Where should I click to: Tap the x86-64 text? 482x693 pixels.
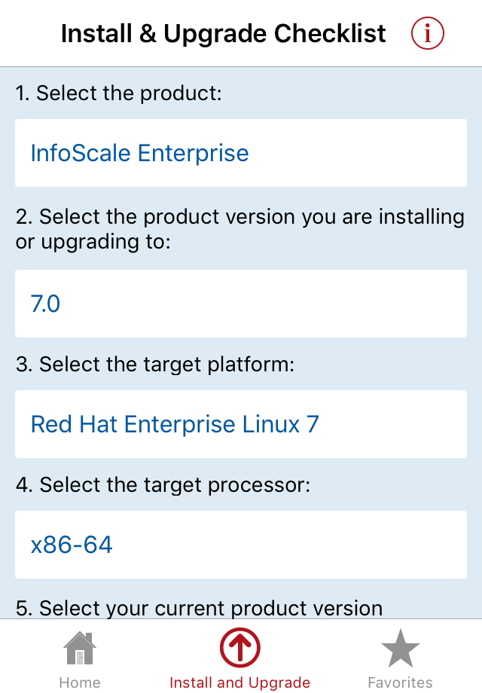point(72,545)
